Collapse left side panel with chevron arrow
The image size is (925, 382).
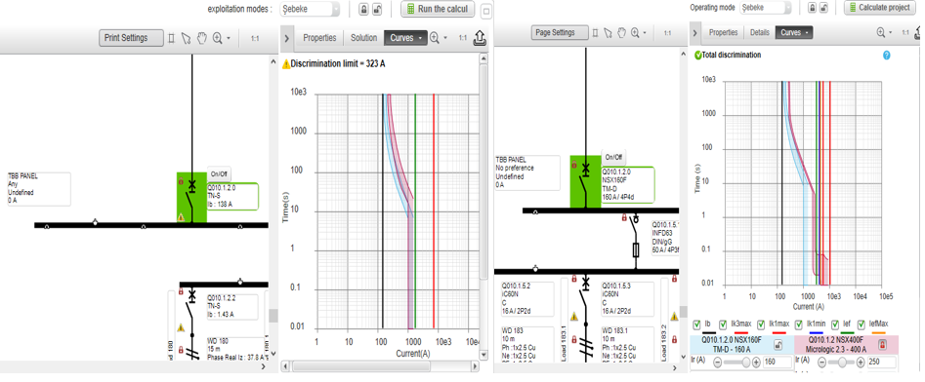(x=287, y=38)
